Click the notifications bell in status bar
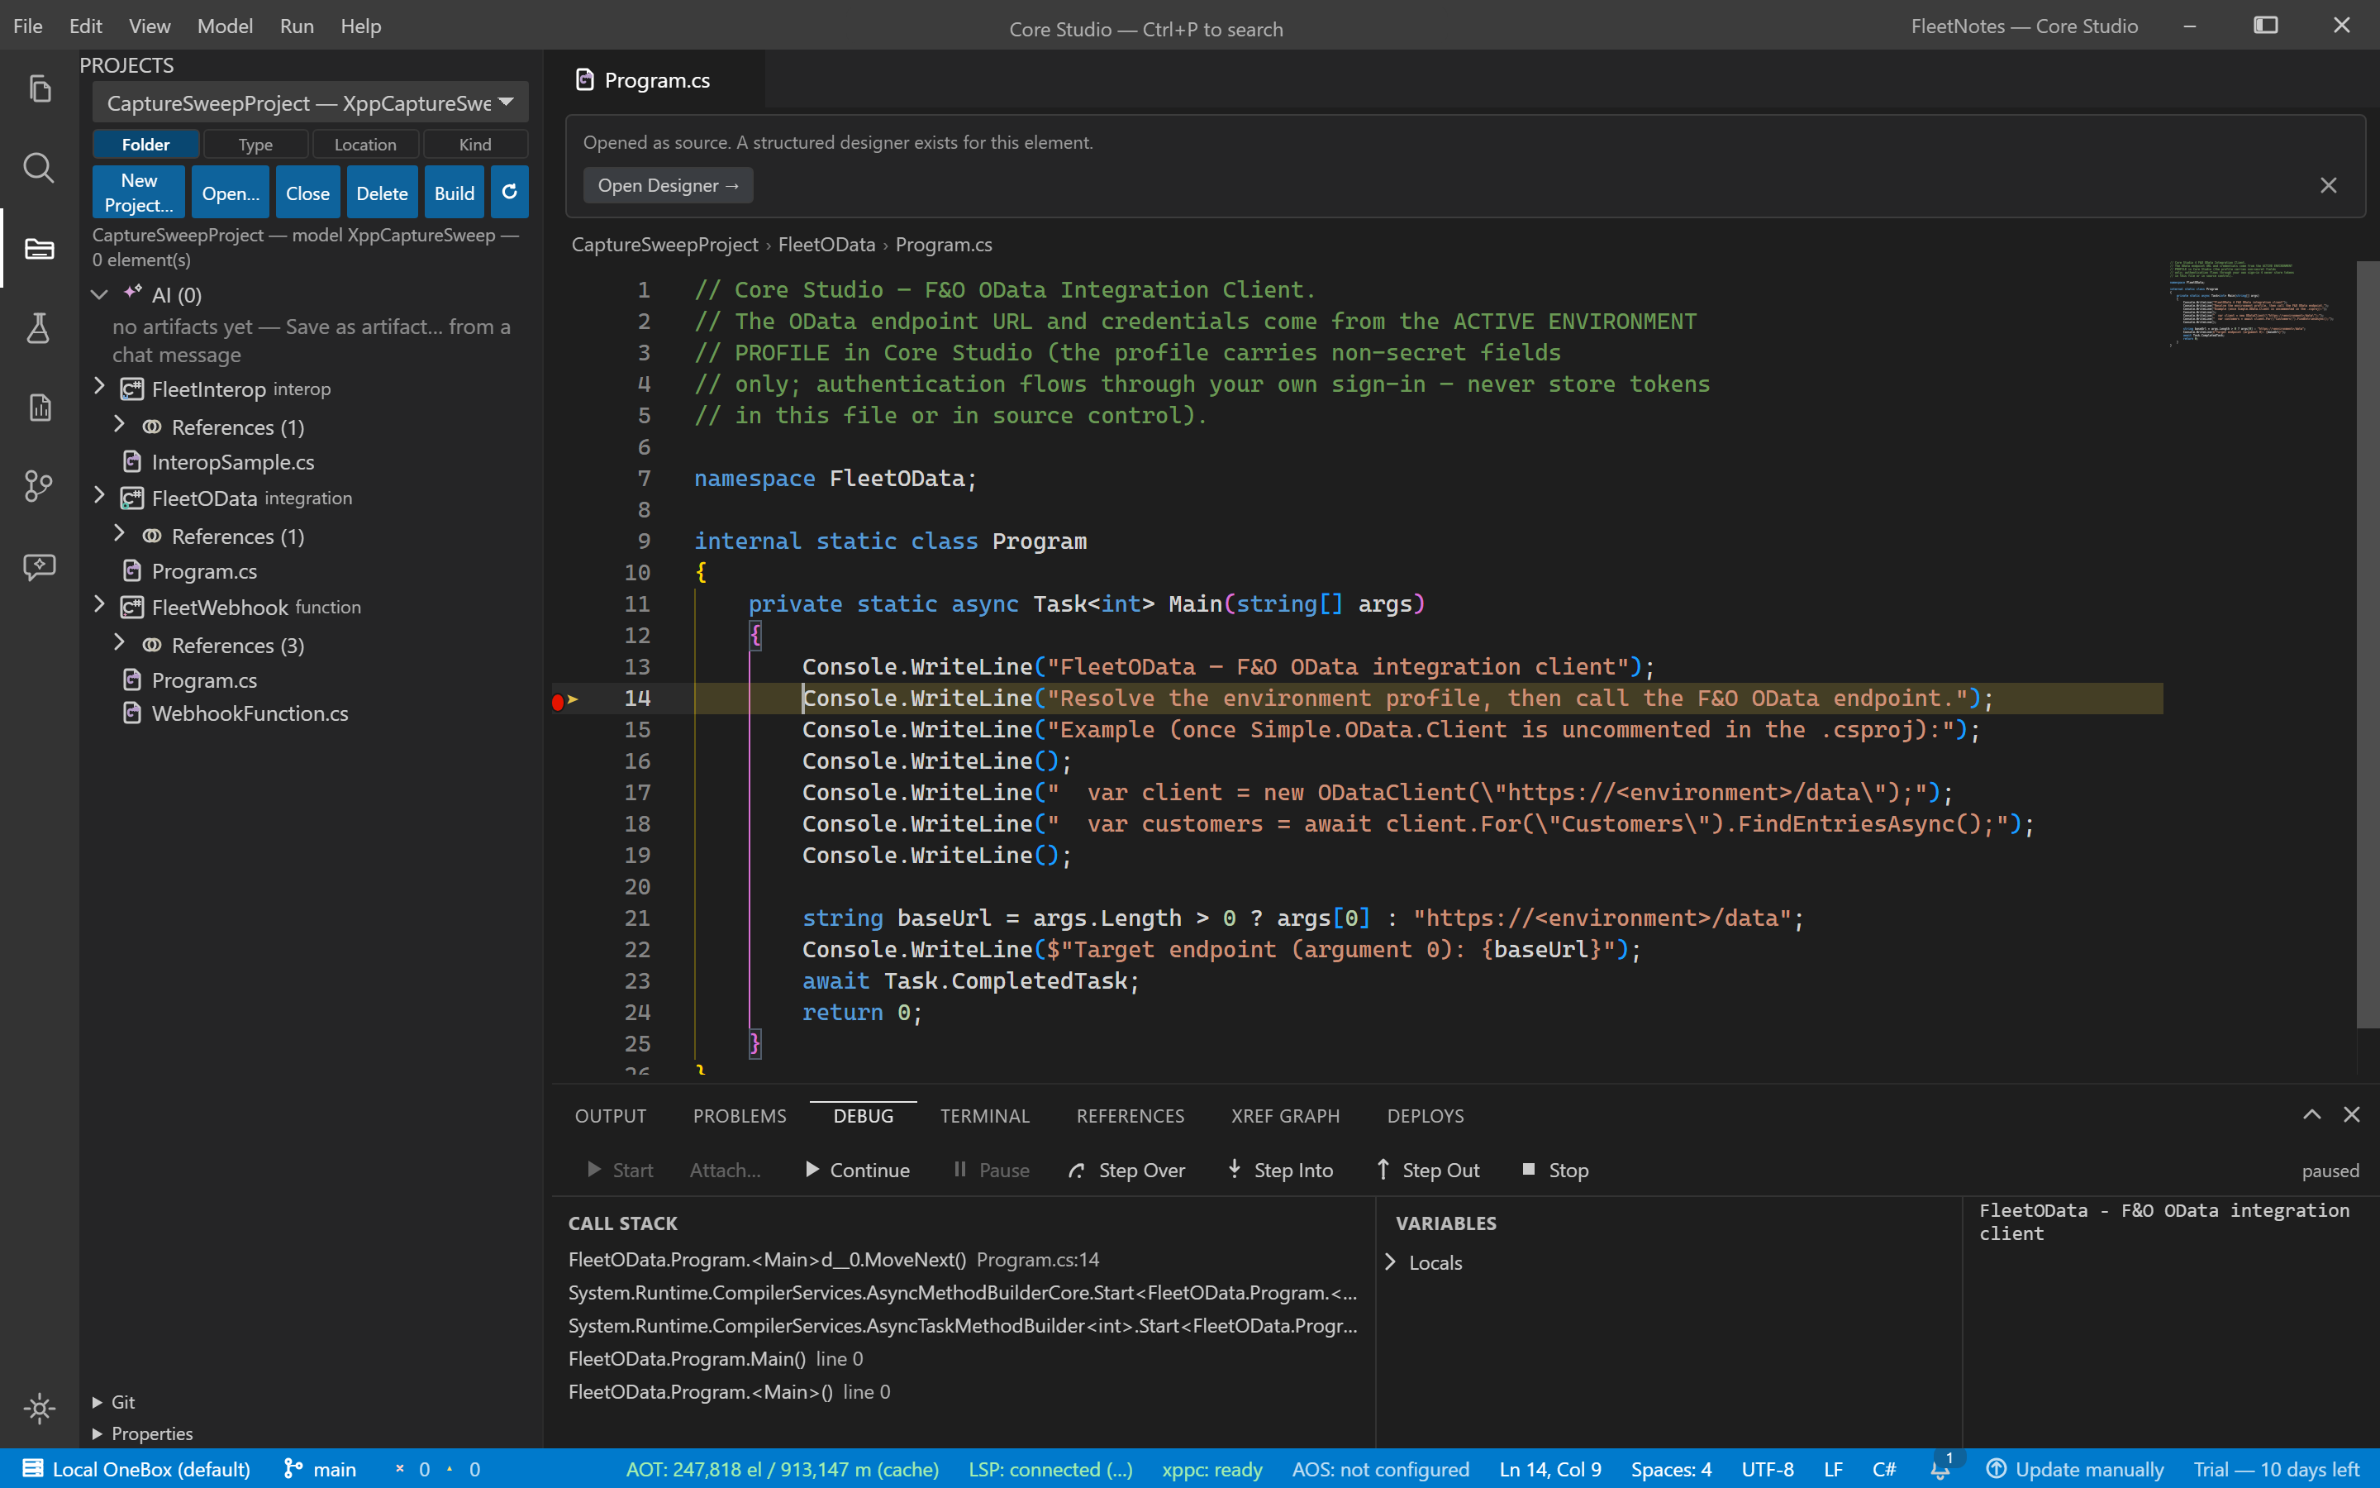The width and height of the screenshot is (2380, 1488). 1940,1469
